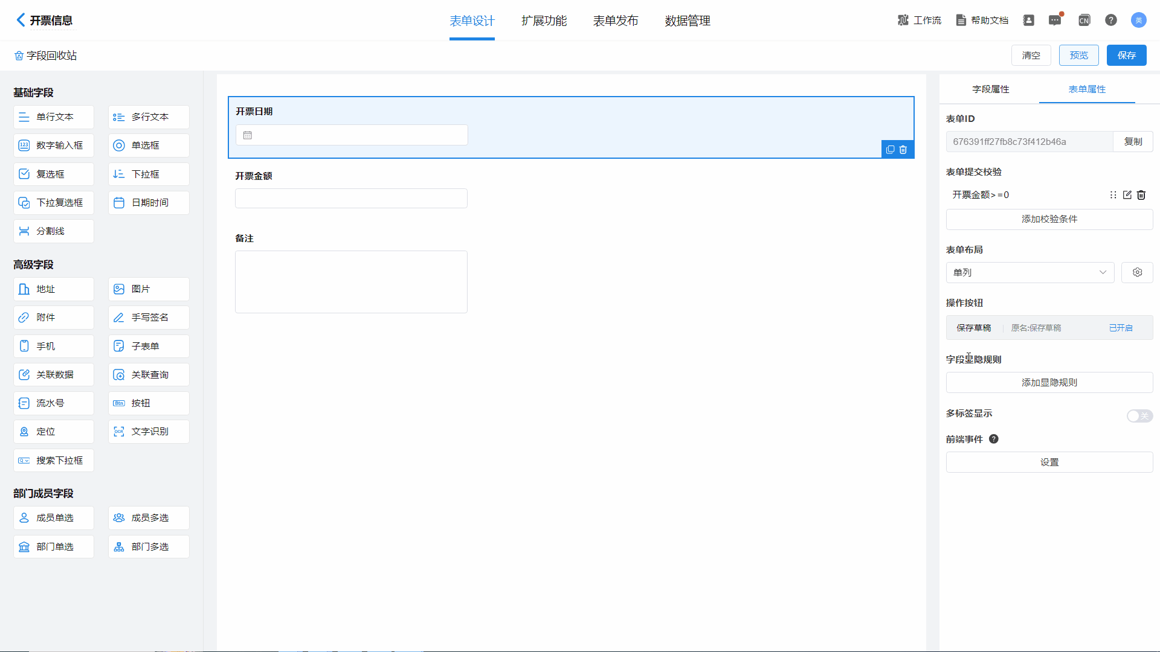The height and width of the screenshot is (652, 1160).
Task: Show help tooltip for 前端事件
Action: pyautogui.click(x=994, y=439)
